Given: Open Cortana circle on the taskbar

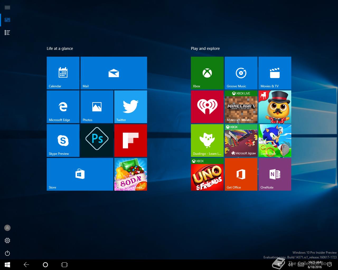Looking at the screenshot, I should tap(45, 265).
